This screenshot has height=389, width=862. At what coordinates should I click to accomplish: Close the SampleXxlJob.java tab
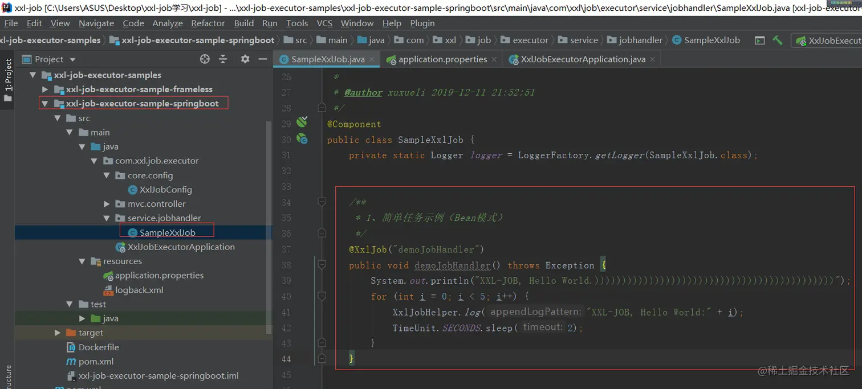372,59
